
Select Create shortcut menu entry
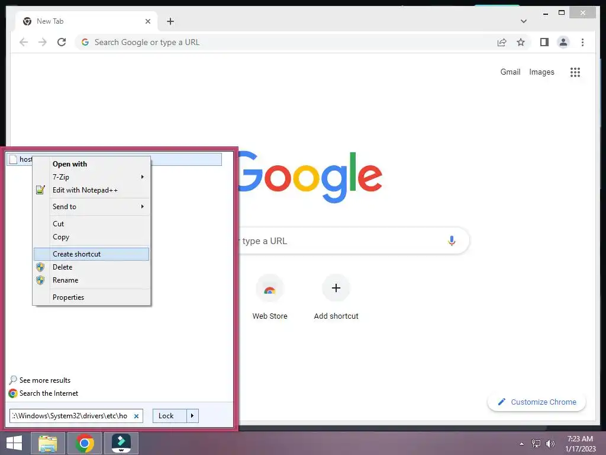pyautogui.click(x=92, y=254)
